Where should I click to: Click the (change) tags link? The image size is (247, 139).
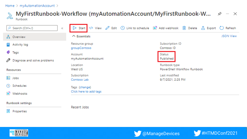[85, 87]
